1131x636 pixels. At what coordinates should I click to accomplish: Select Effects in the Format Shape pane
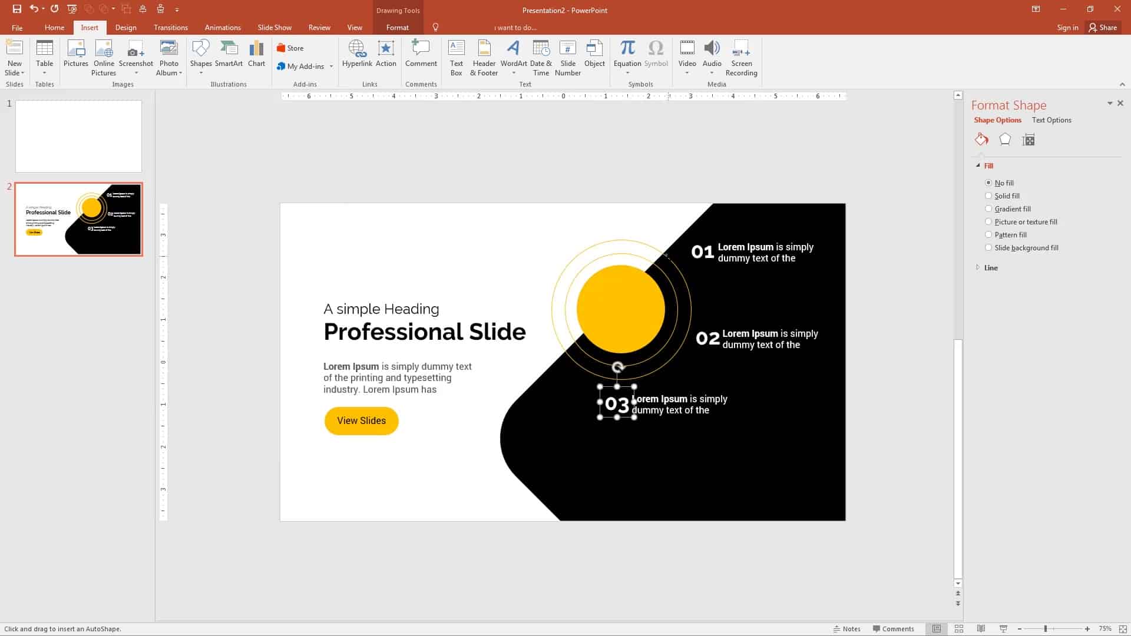click(1004, 139)
